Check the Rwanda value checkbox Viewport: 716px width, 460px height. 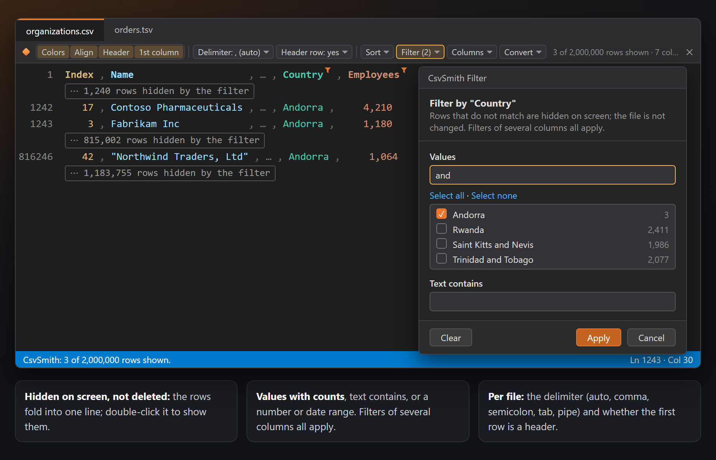[x=442, y=229]
